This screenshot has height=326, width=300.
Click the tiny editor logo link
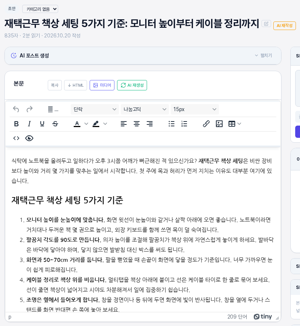[263, 317]
